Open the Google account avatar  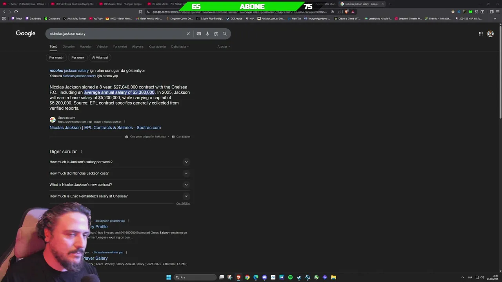pyautogui.click(x=490, y=34)
